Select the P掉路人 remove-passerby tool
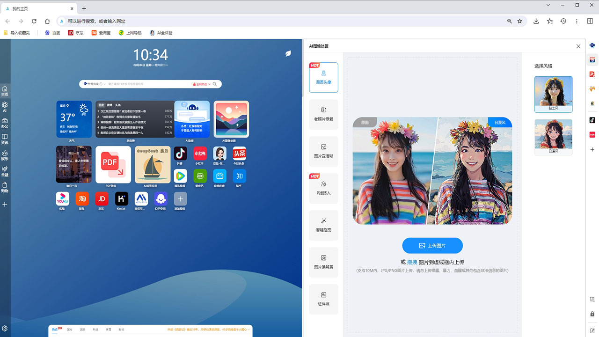This screenshot has height=337, width=599. click(x=323, y=188)
